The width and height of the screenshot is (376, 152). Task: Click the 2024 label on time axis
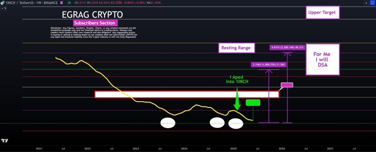click(x=184, y=148)
